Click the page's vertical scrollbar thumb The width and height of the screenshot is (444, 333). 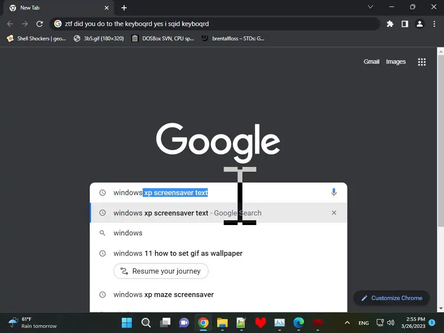click(x=441, y=141)
